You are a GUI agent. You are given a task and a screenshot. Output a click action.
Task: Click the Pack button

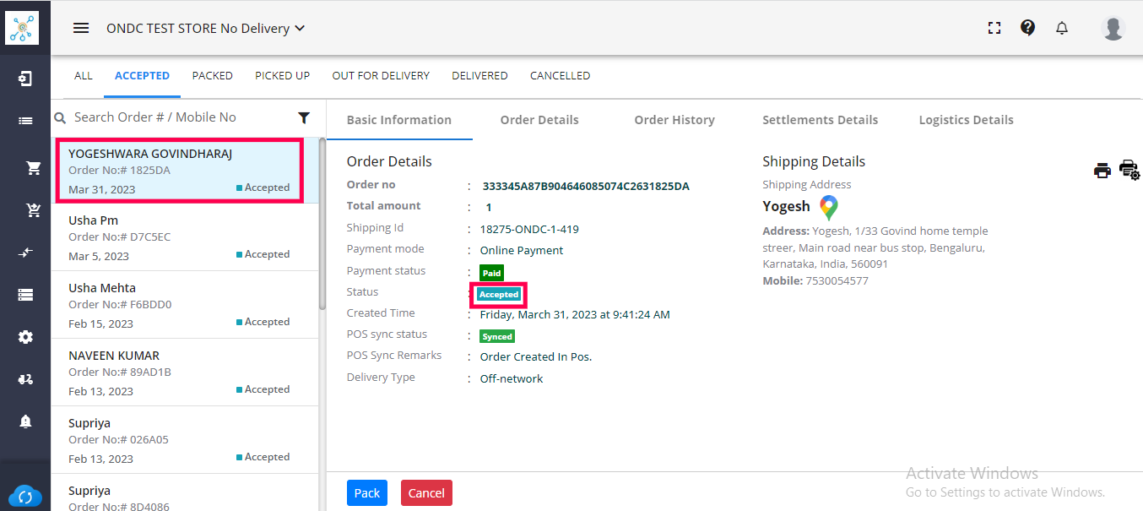[366, 493]
